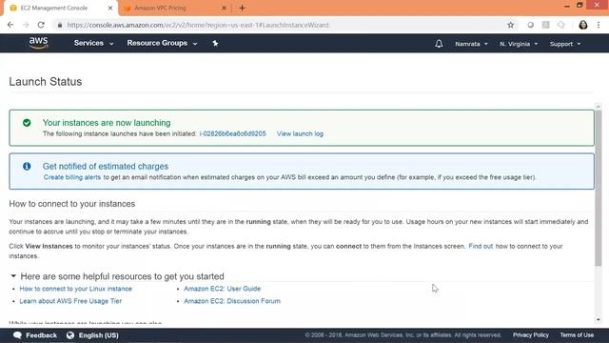This screenshot has width=609, height=343.
Task: Click the square extension icon in toolbar
Action: click(545, 25)
